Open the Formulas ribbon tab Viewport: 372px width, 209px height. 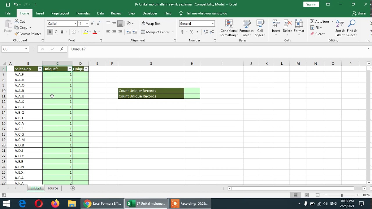83,13
